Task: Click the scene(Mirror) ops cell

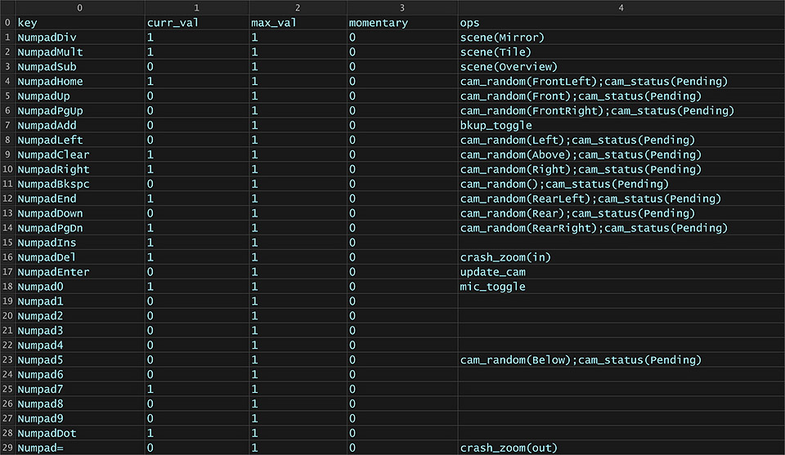Action: click(621, 38)
